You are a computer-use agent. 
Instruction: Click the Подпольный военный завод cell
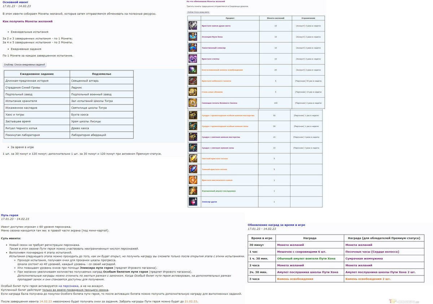102,94
